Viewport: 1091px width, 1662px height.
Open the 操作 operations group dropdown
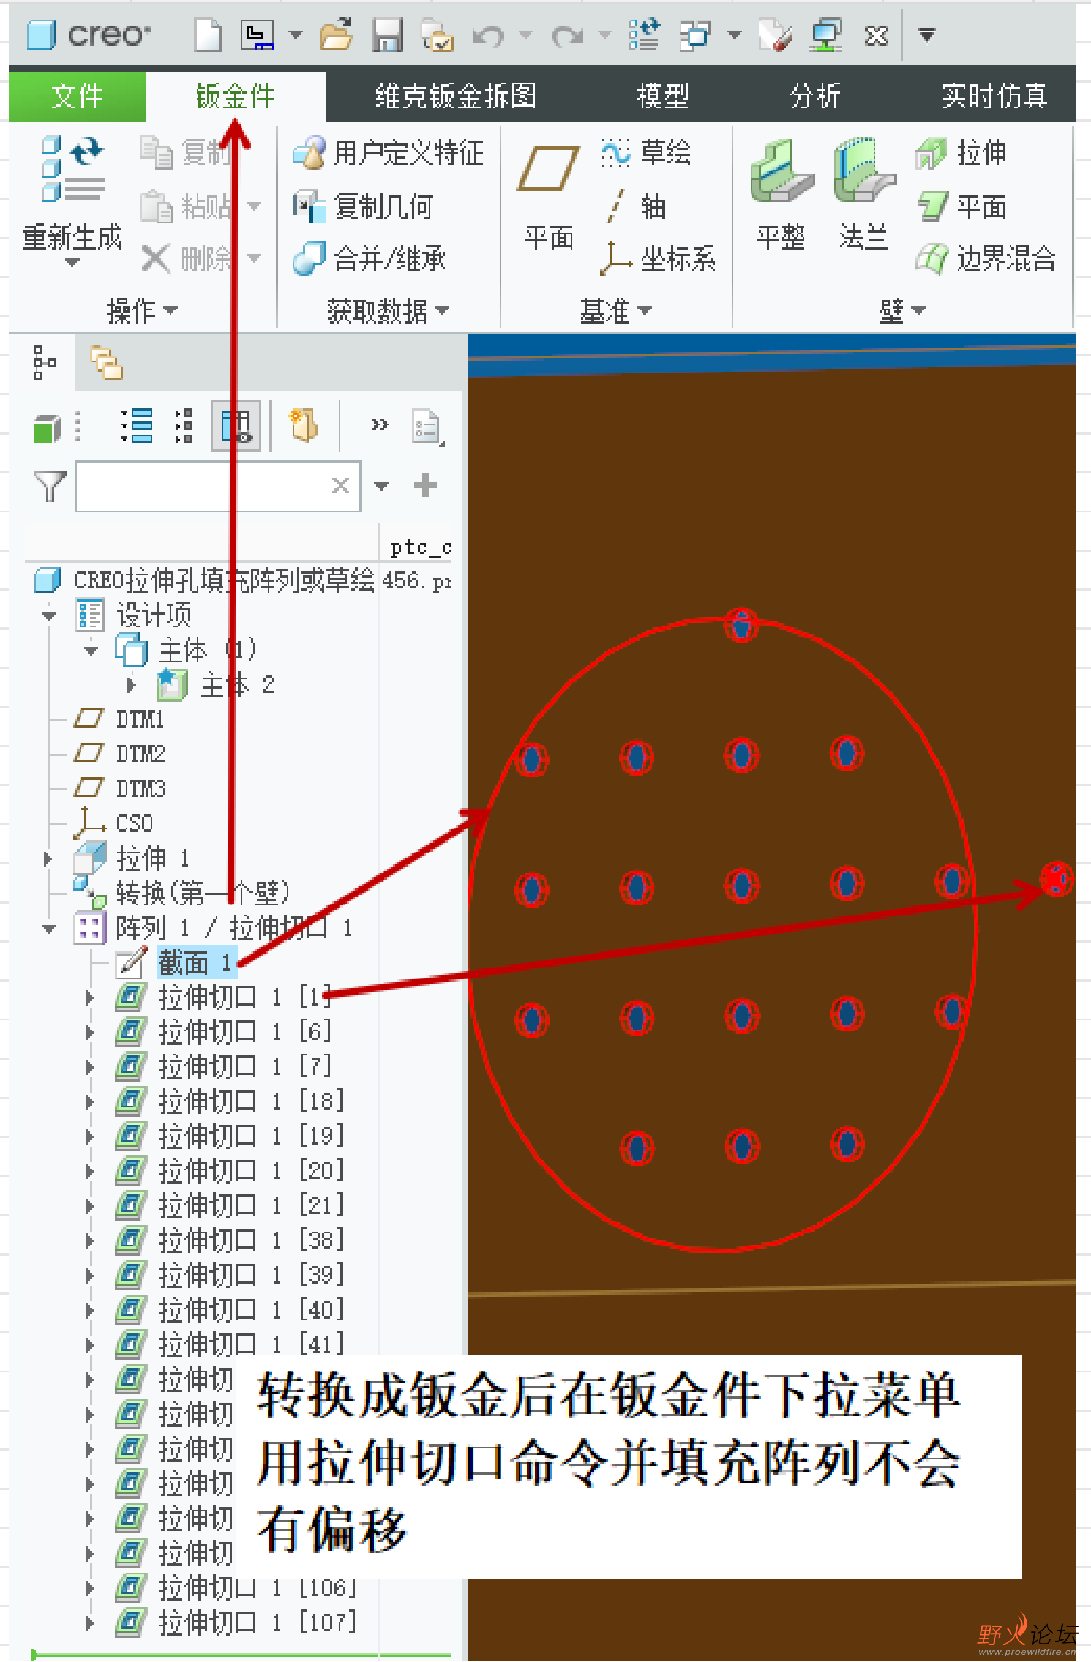point(142,310)
